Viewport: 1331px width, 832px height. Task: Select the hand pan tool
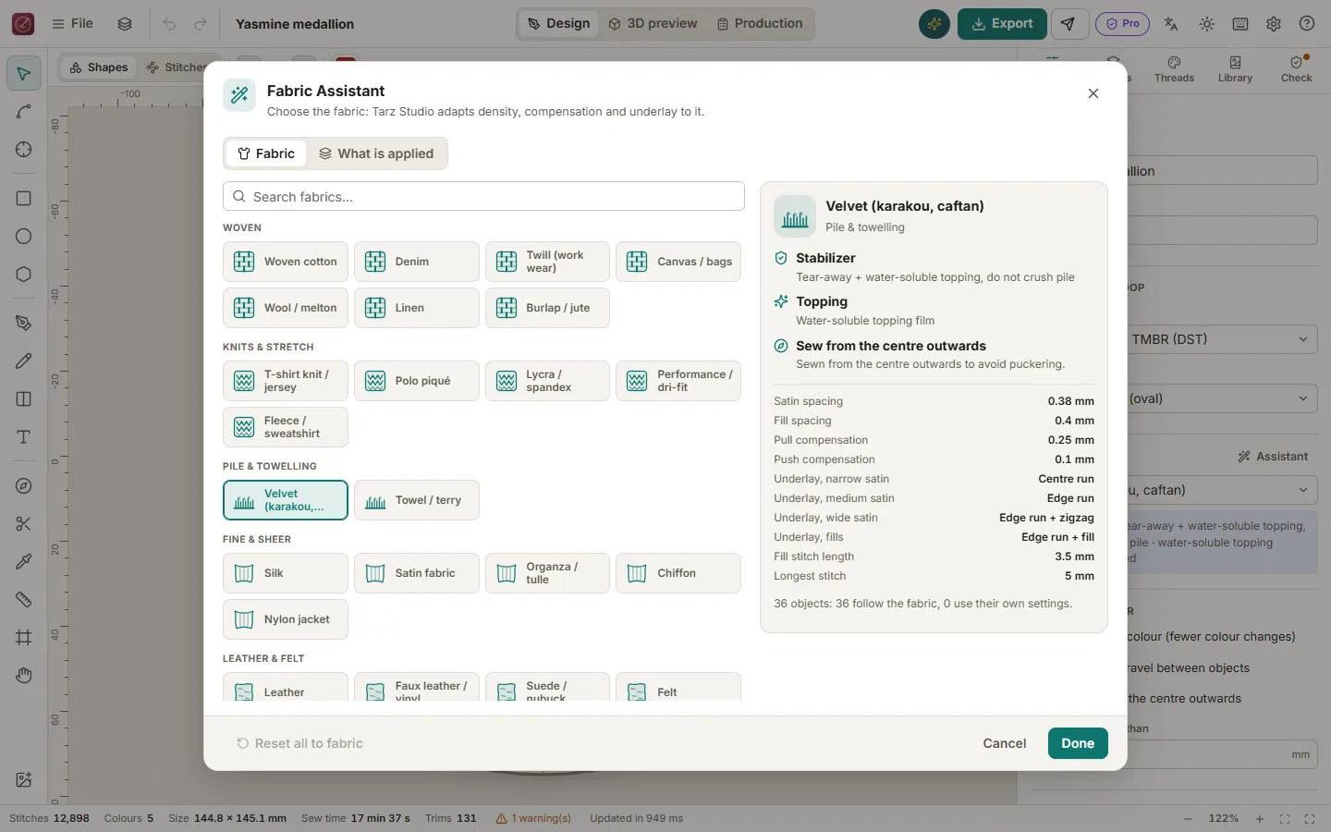(24, 676)
